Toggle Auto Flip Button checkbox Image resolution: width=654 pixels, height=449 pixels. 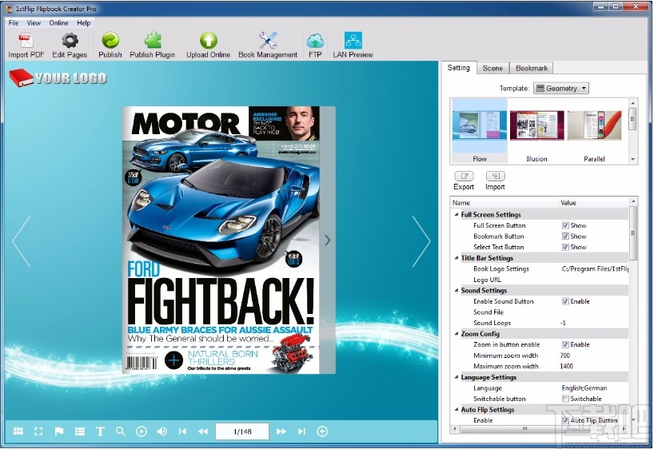(565, 420)
